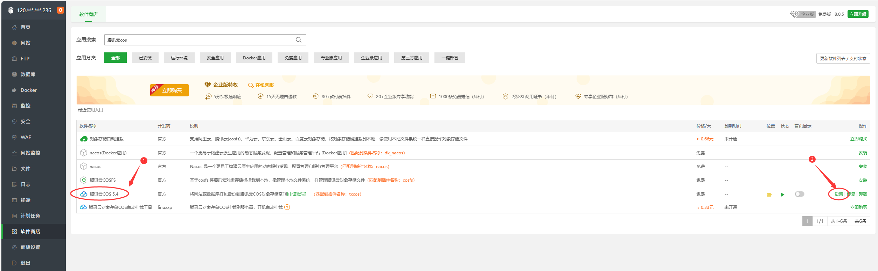Click the green play status icon
878x271 pixels.
point(782,195)
